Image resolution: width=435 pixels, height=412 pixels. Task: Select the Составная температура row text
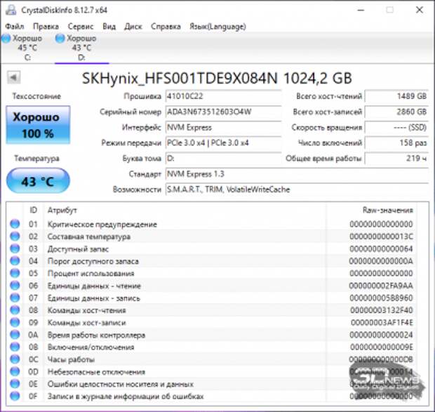click(89, 237)
